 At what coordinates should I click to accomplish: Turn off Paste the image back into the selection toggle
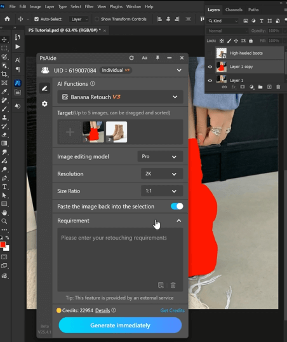177,207
